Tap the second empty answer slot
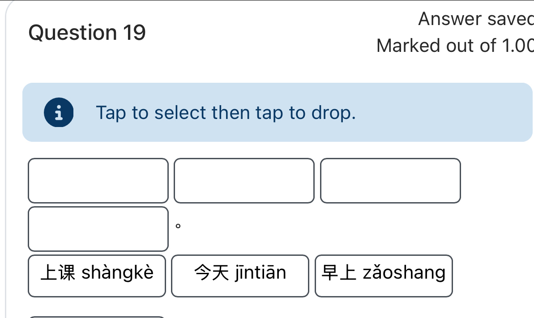The height and width of the screenshot is (318, 534). click(244, 181)
